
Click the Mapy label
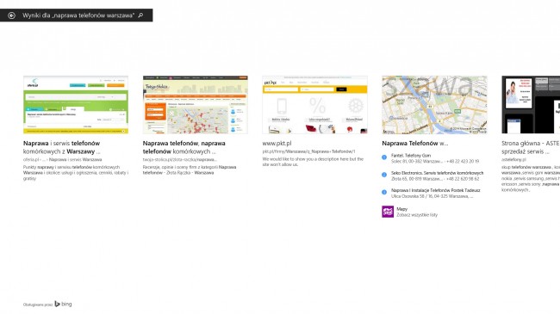click(401, 209)
